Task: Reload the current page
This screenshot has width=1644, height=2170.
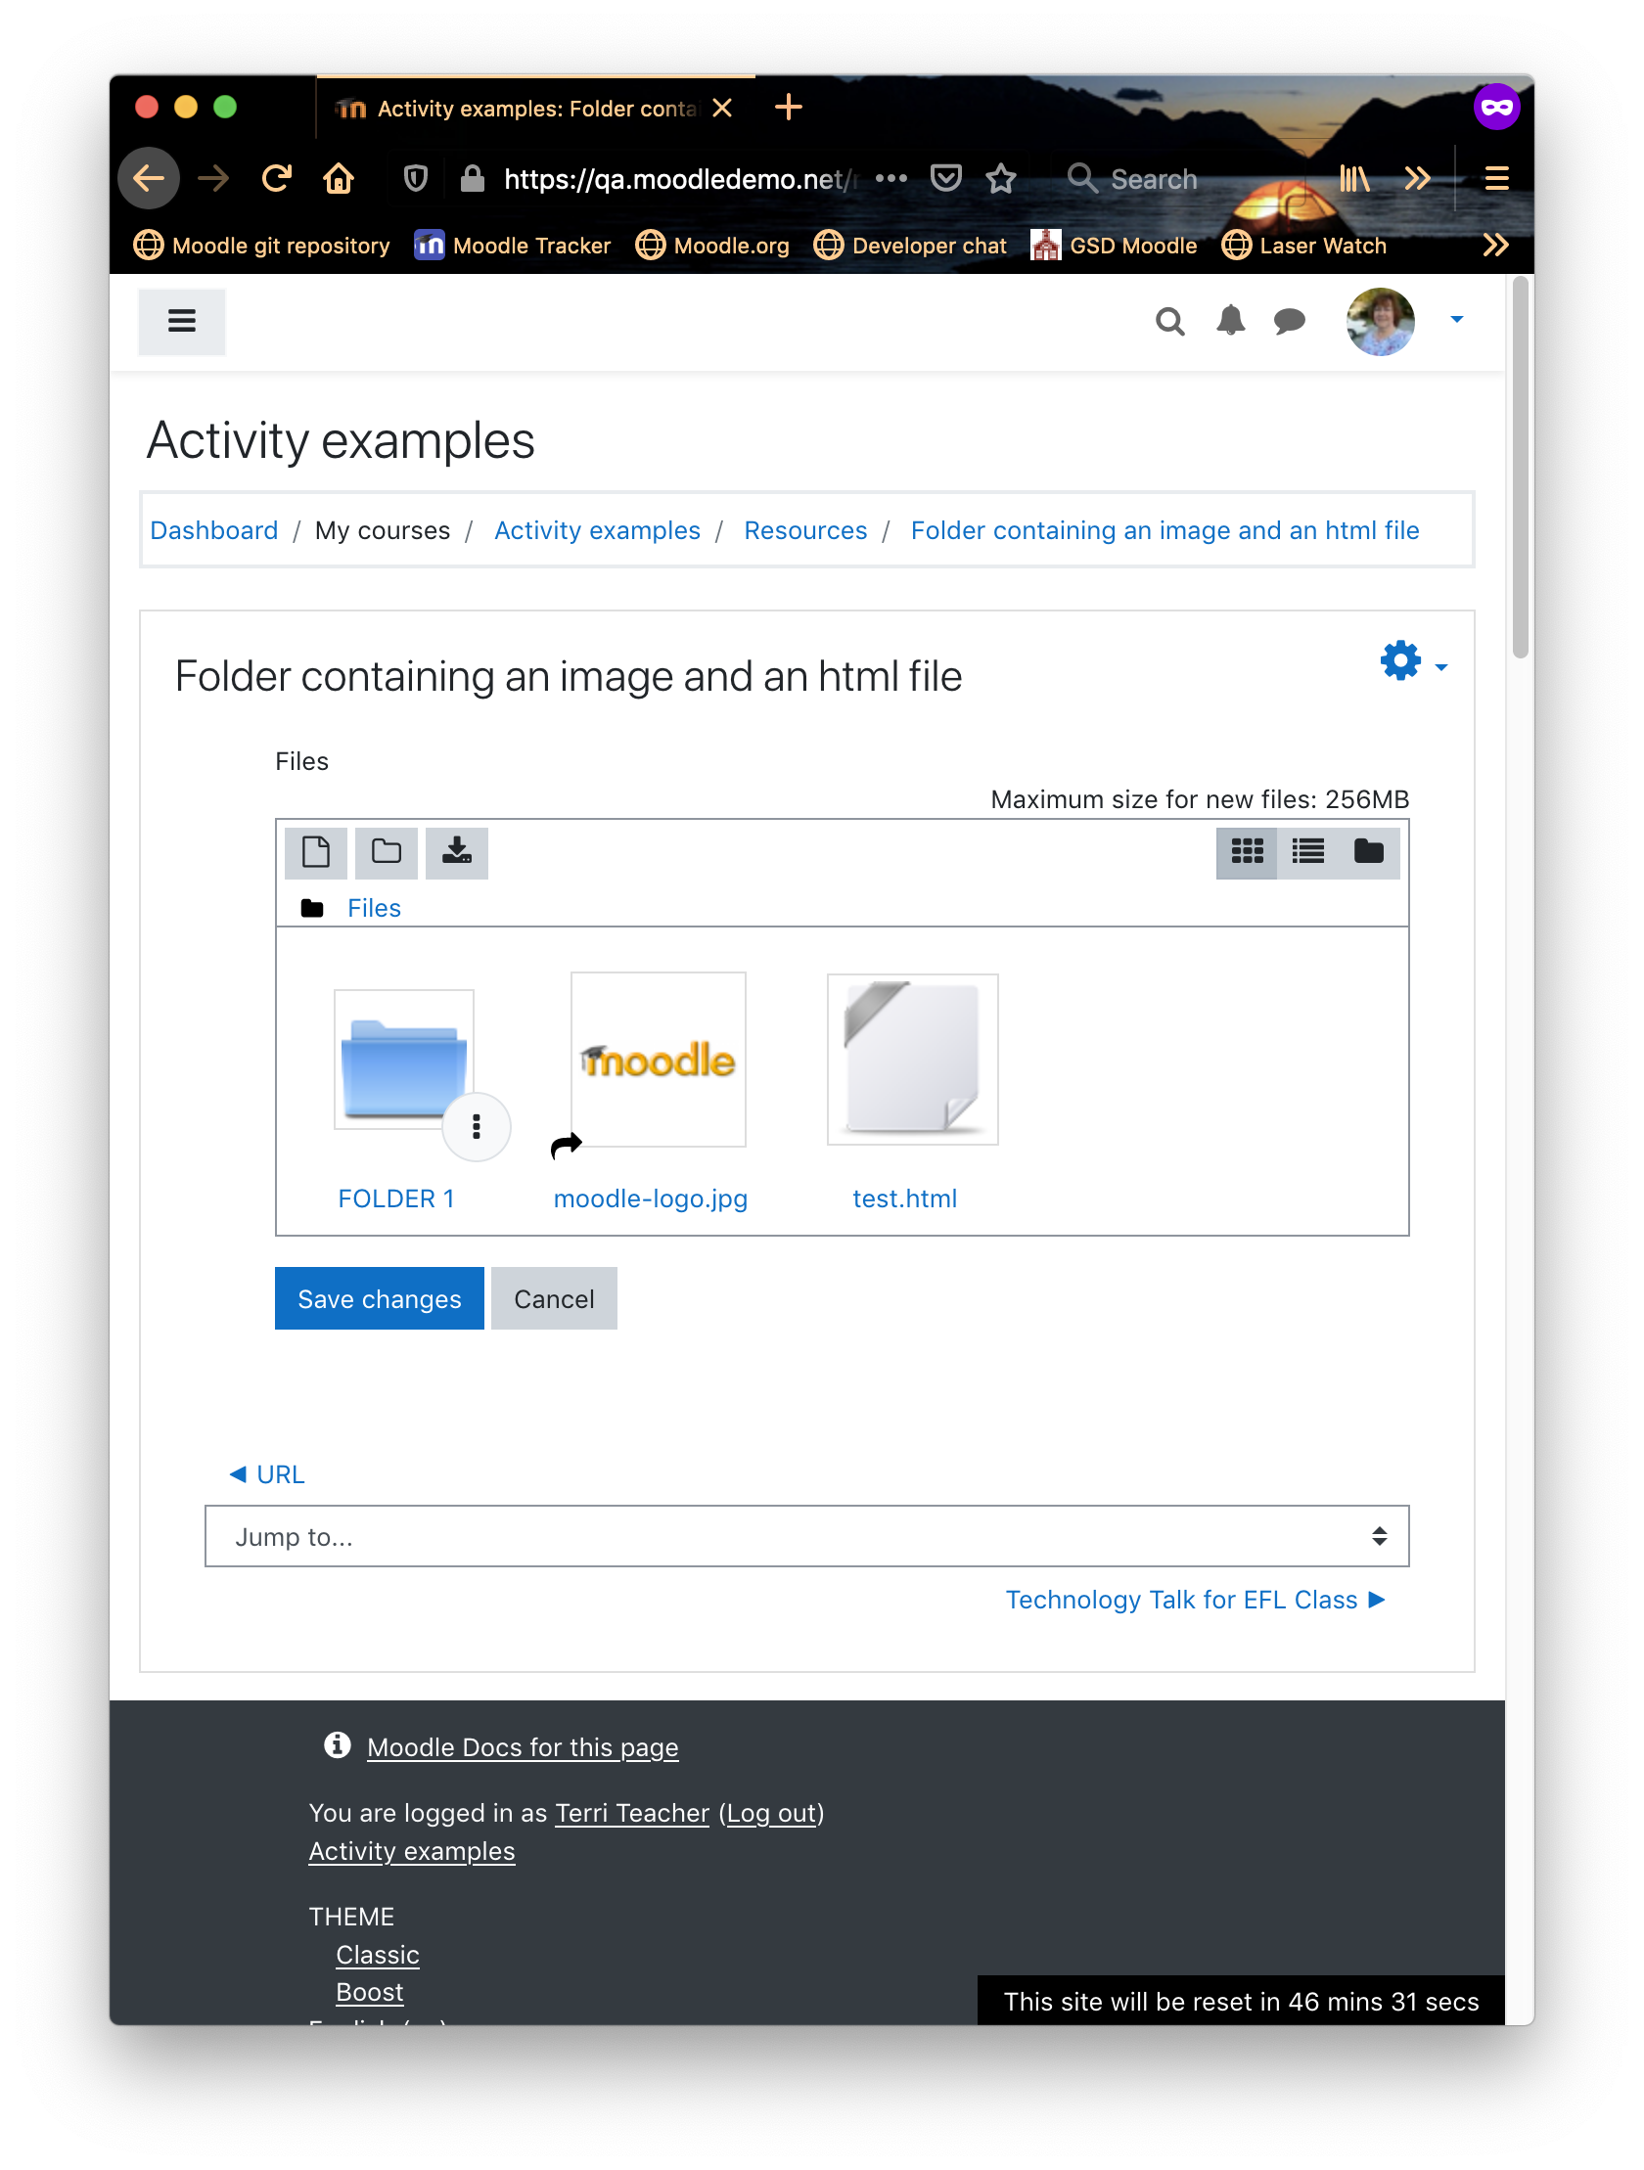Action: tap(277, 178)
